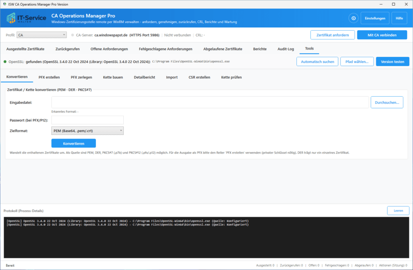
Task: Clear the protocol with Leeren button
Action: 398,210
